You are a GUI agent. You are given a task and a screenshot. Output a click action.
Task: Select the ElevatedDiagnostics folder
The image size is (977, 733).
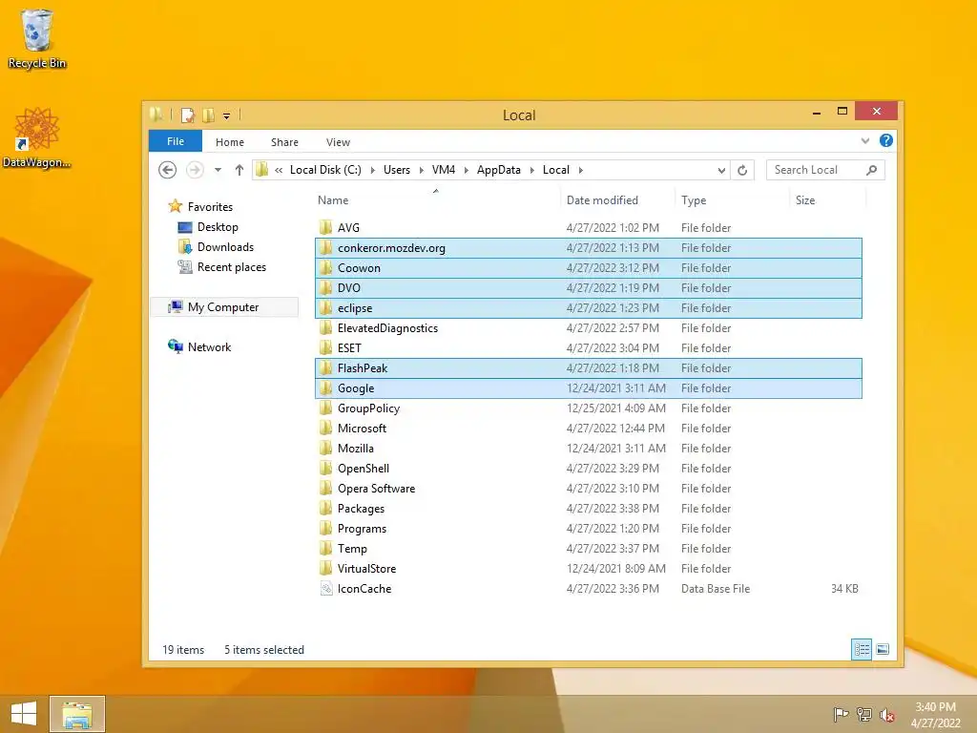point(588,328)
